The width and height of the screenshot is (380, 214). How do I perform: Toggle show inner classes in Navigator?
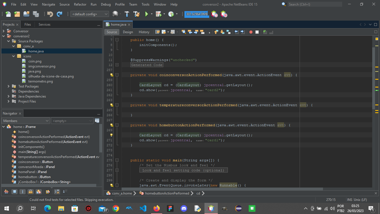point(39,192)
